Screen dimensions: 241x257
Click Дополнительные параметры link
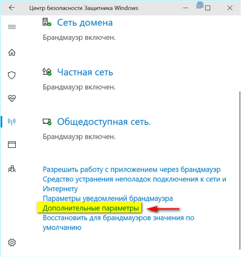point(91,208)
